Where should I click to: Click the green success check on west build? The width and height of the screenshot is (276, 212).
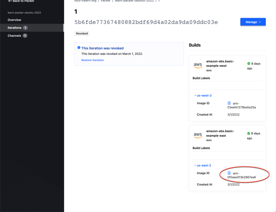coord(248,64)
